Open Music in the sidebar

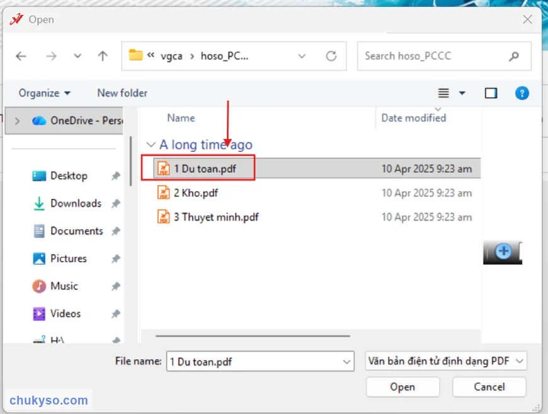point(55,286)
